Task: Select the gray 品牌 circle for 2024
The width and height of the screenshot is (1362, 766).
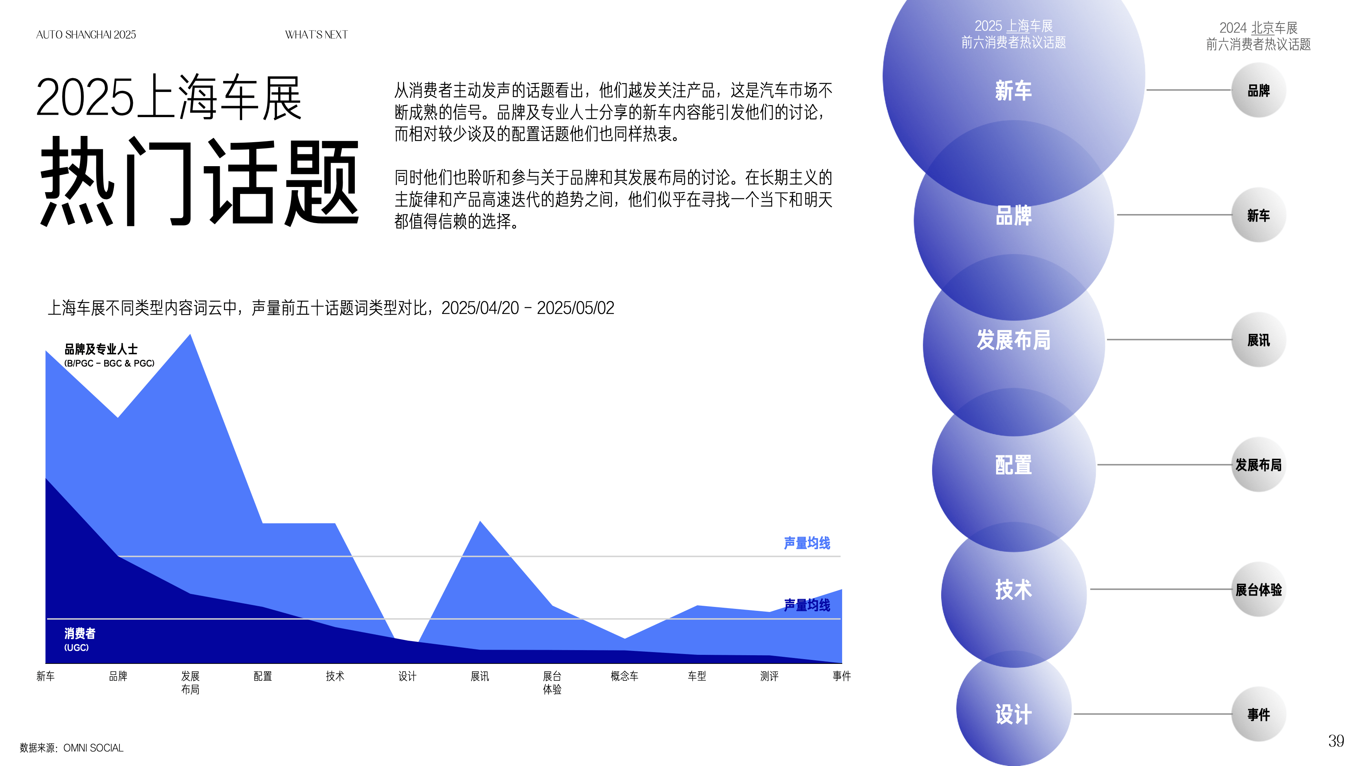Action: (x=1258, y=90)
